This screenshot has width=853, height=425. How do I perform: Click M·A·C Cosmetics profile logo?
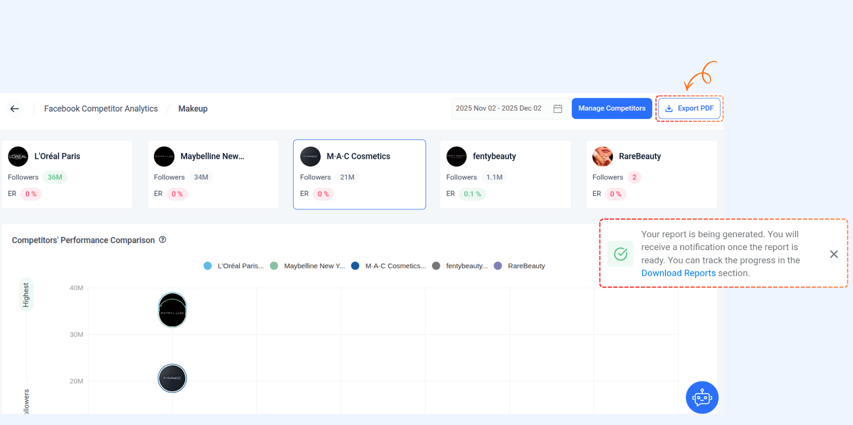(x=310, y=157)
